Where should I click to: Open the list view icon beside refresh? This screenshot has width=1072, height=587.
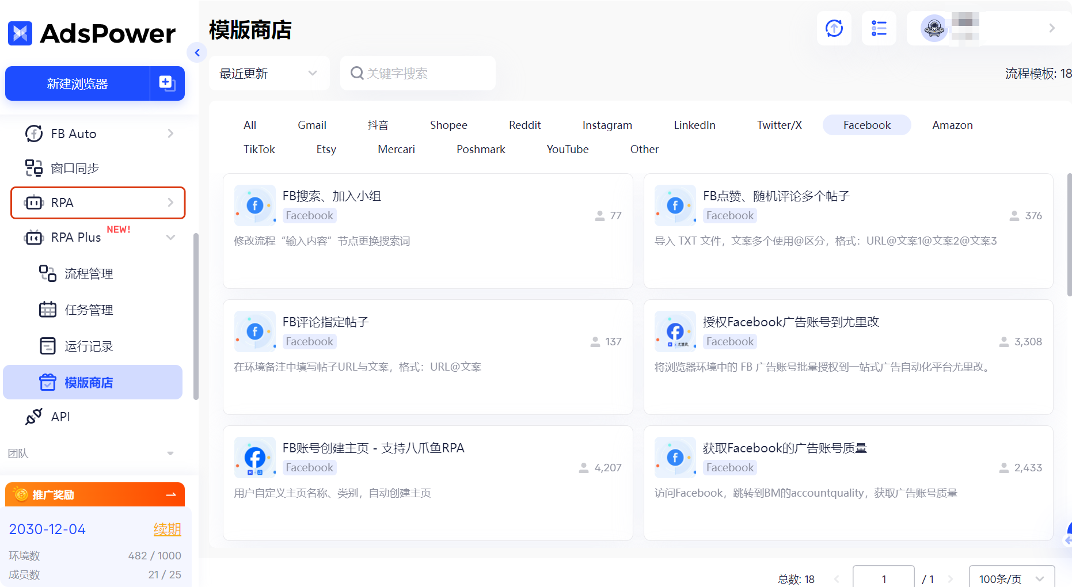[x=879, y=28]
